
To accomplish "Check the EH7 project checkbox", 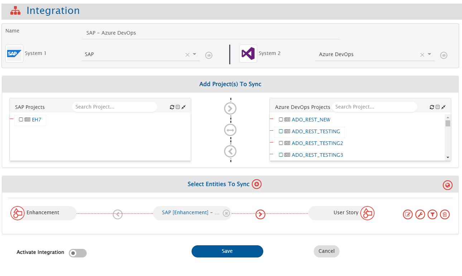I will [x=21, y=120].
